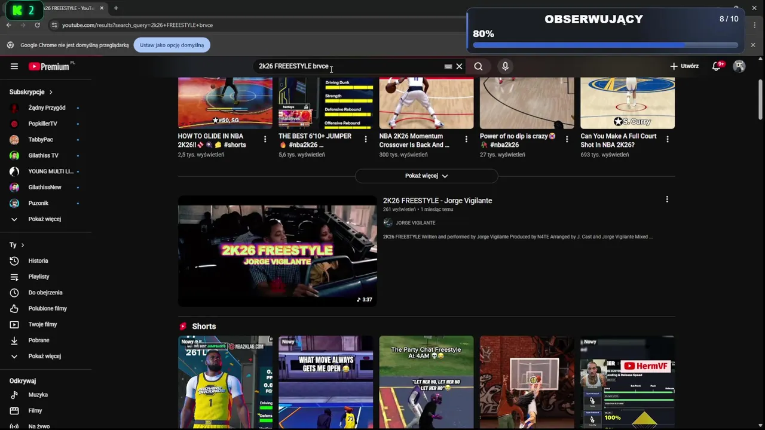Open options for Power of no dip short
This screenshot has width=765, height=430.
(567, 139)
